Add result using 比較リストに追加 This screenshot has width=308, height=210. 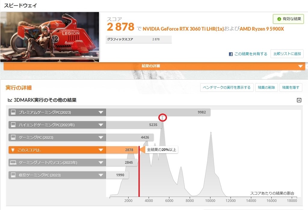click(287, 54)
